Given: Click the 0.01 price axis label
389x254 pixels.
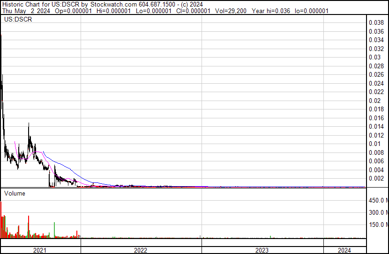Looking at the screenshot, I should coord(374,144).
